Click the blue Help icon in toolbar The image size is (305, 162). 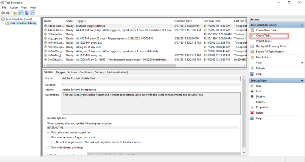pos(27,13)
